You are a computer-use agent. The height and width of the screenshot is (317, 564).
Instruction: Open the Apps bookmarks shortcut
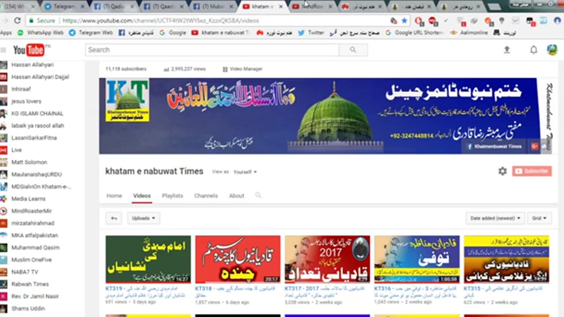[x=6, y=33]
